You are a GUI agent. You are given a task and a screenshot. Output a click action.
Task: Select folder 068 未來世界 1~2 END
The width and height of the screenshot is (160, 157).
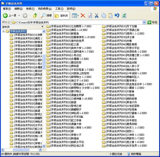(x=124, y=146)
